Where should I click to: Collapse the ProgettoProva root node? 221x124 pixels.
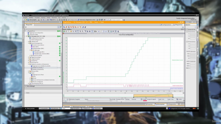pos(25,31)
